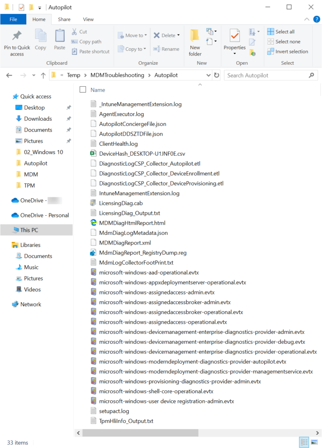Click the Paste shortcut icon

[74, 52]
